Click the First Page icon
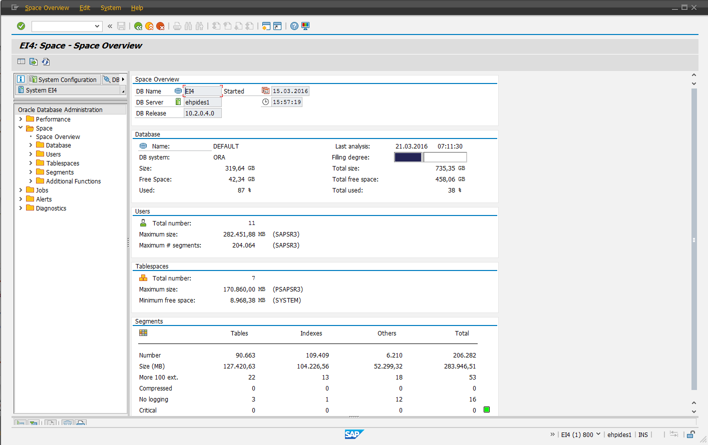 (216, 26)
